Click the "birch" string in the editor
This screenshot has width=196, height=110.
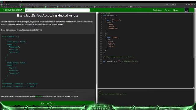[111, 46]
